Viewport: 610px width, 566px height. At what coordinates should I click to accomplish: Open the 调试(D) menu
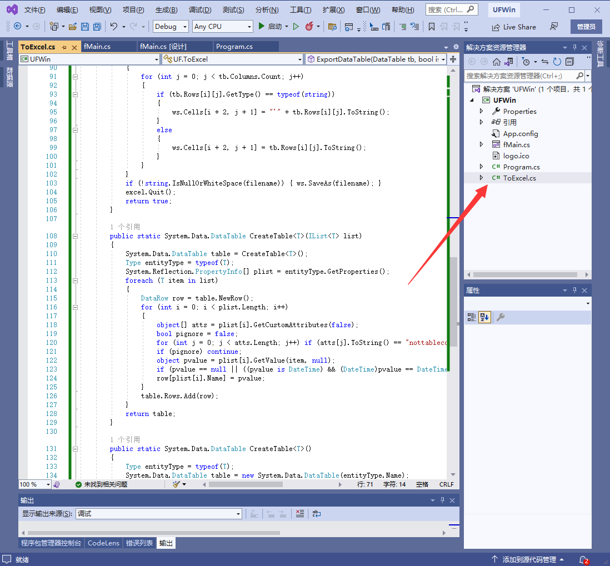click(200, 10)
